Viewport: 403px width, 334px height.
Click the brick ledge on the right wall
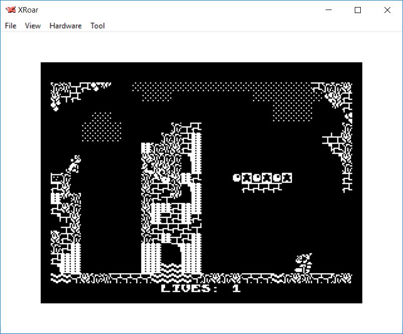(332, 141)
